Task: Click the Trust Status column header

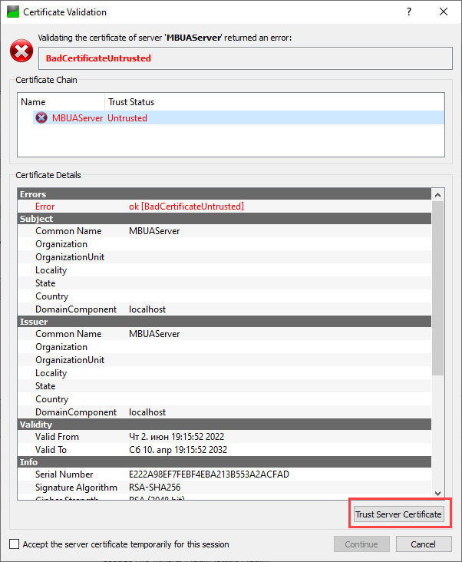Action: 130,102
